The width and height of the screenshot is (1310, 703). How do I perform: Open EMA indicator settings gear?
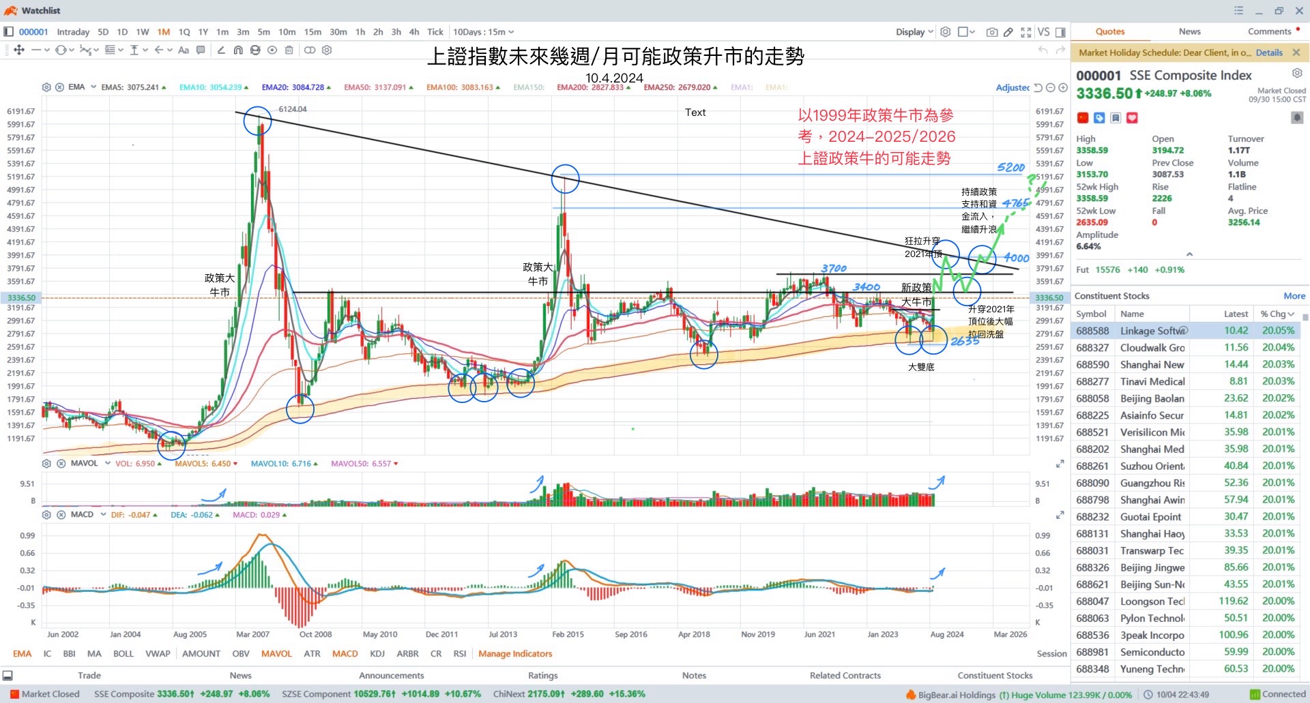(46, 87)
